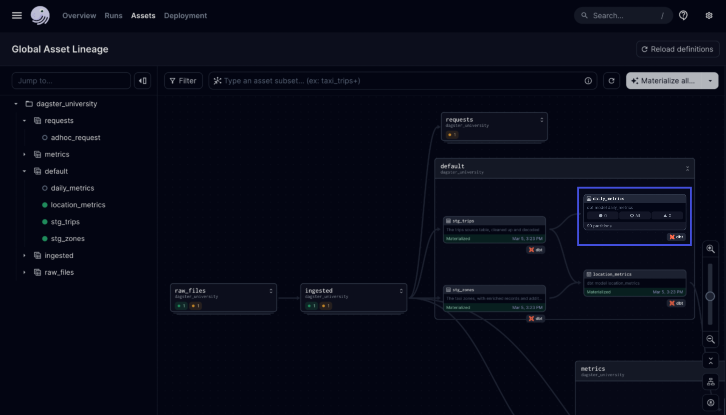Click the dbt badge under location_metrics
The image size is (726, 415).
point(676,303)
